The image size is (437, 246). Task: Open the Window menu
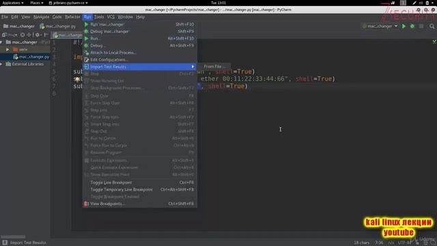point(125,17)
